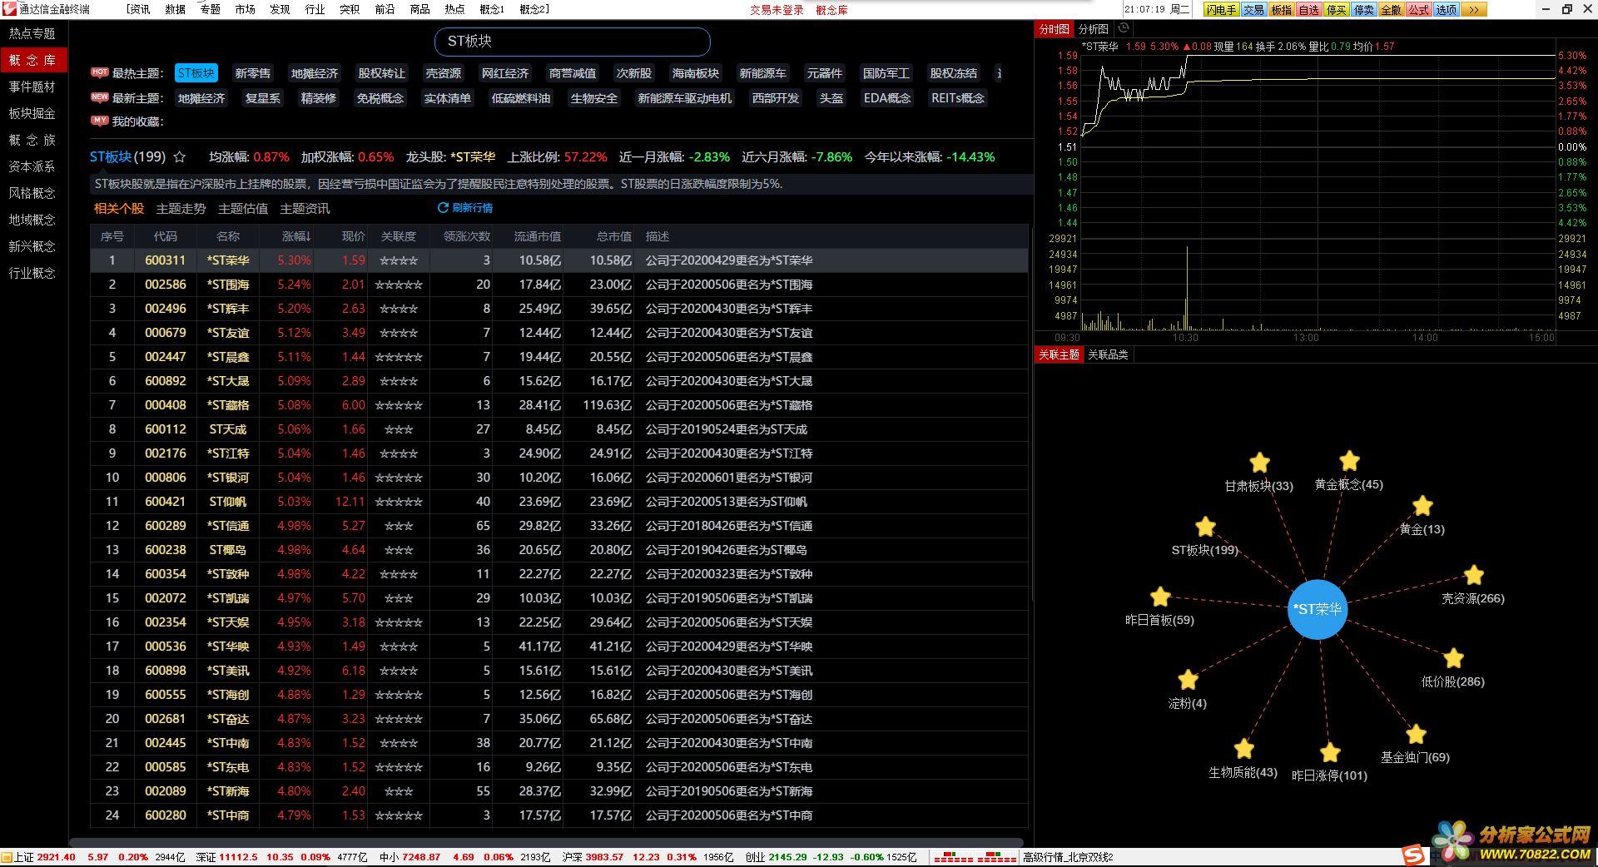Click the 交易 toolbar button
This screenshot has height=867, width=1598.
[x=1254, y=10]
